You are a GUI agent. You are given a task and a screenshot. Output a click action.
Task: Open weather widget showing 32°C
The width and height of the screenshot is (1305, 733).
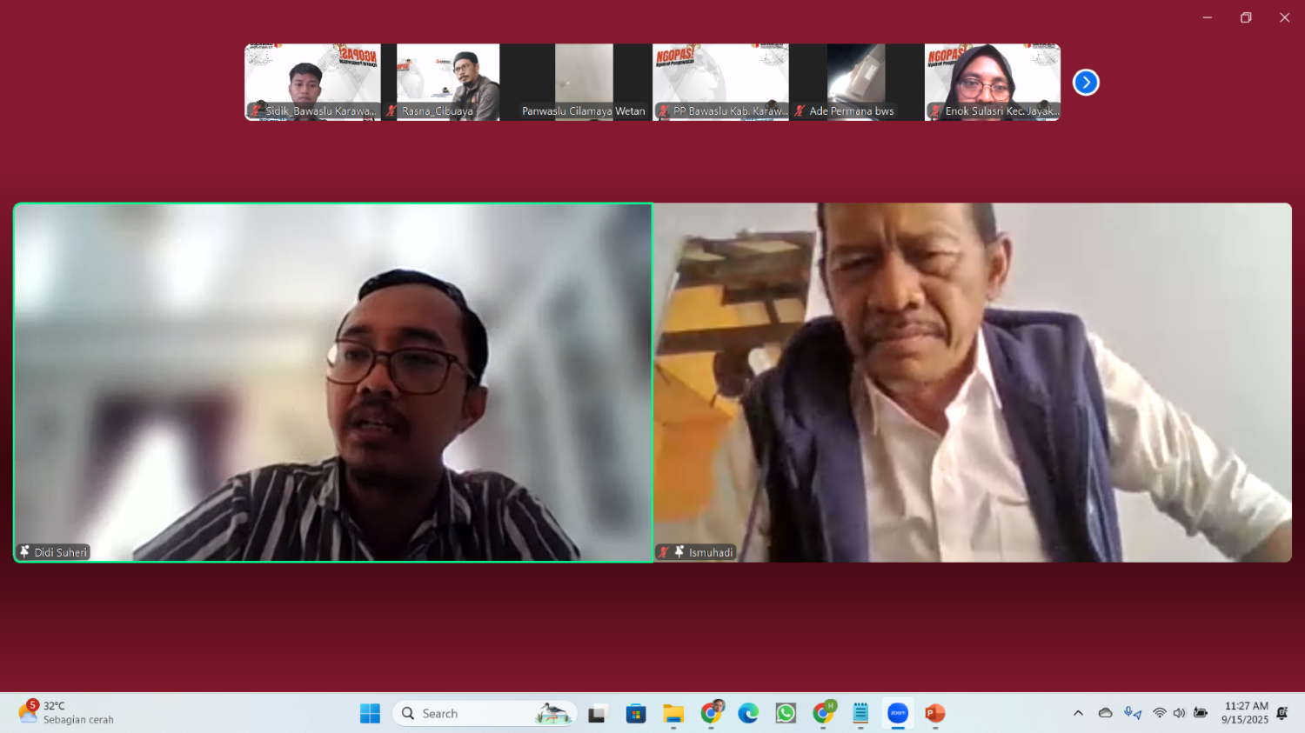tap(66, 713)
